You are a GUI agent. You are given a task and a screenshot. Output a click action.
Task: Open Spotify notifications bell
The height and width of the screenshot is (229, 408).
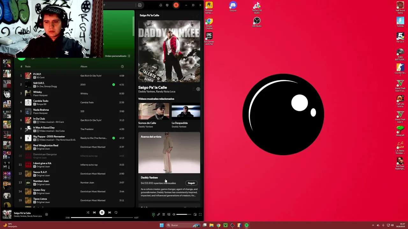(x=161, y=5)
